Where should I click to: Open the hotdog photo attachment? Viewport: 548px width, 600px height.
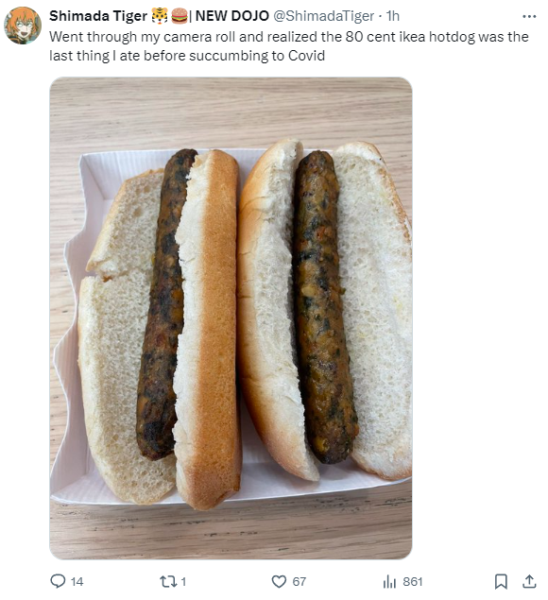click(231, 318)
